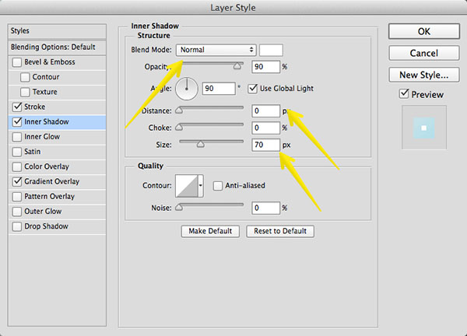
Task: Click the shadow color swatch
Action: pyautogui.click(x=271, y=49)
